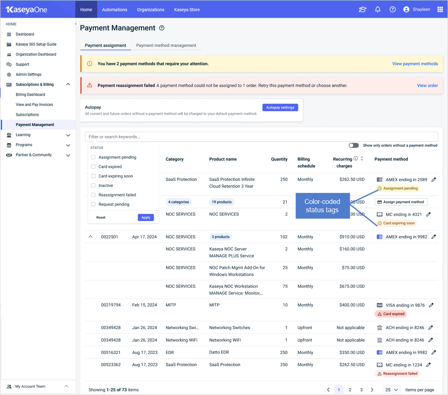
Task: Click the View payment methods link
Action: tap(415, 64)
